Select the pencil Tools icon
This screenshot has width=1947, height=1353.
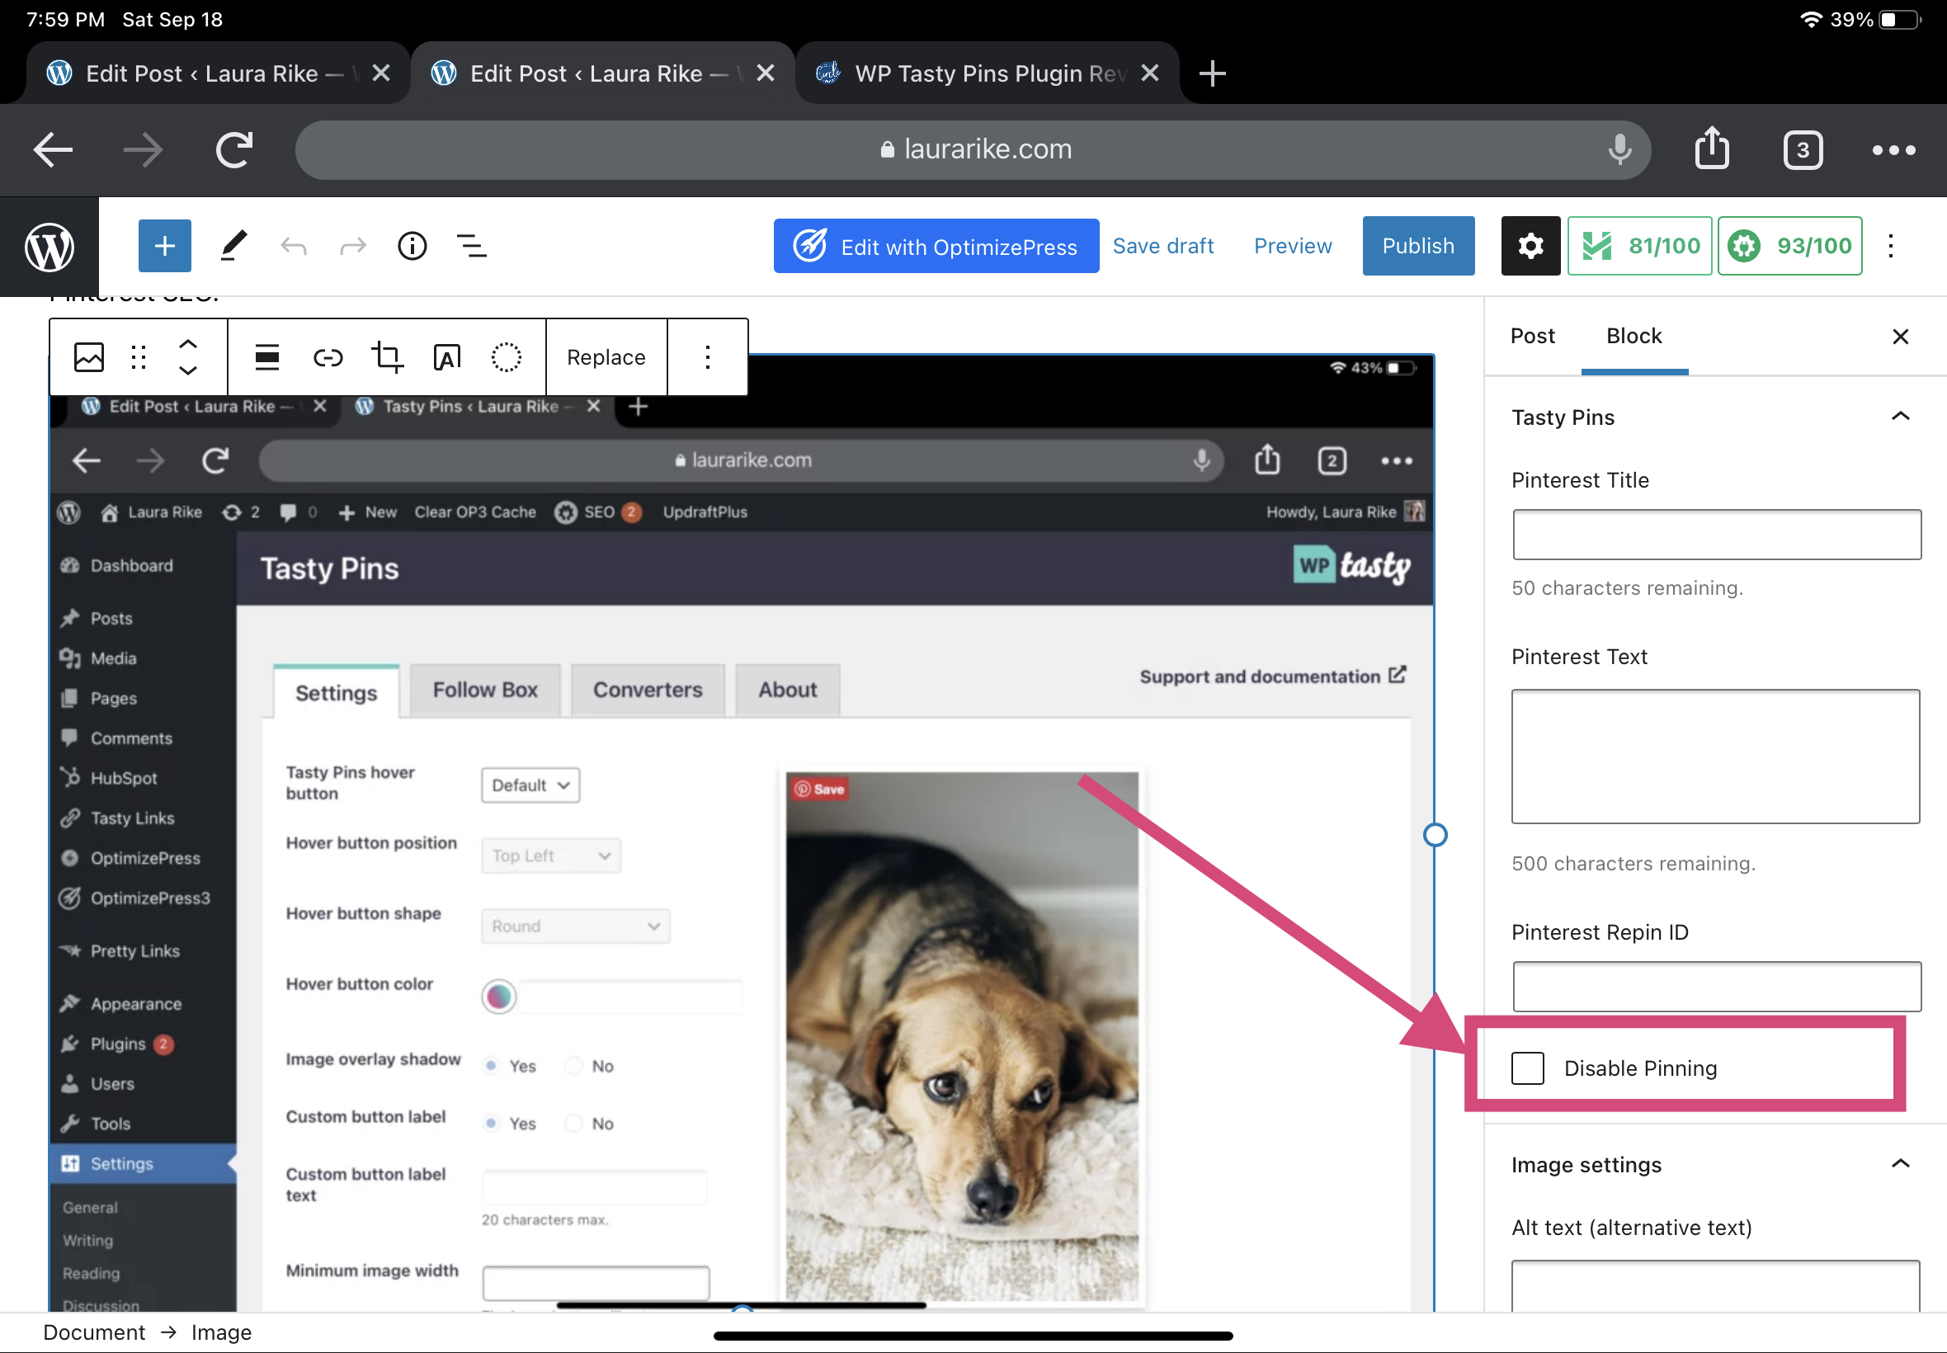[x=233, y=246]
